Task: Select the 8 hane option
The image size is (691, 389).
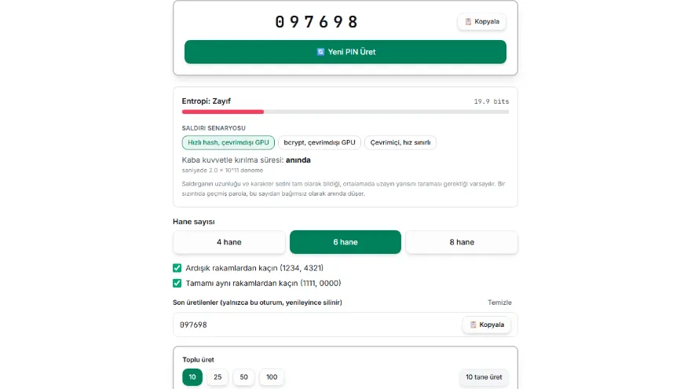Action: [x=462, y=242]
